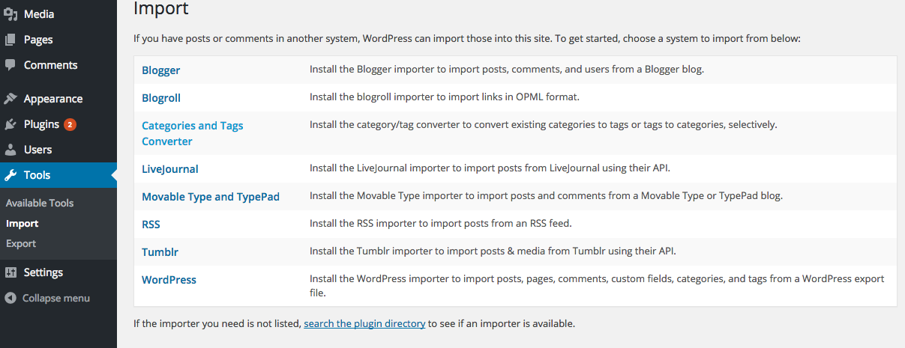Viewport: 905px width, 348px height.
Task: Click the Tools wrench icon
Action: (10, 175)
